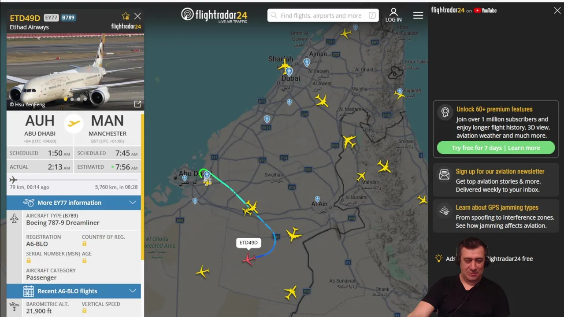Click the Al Ain airport pin

pos(317,199)
